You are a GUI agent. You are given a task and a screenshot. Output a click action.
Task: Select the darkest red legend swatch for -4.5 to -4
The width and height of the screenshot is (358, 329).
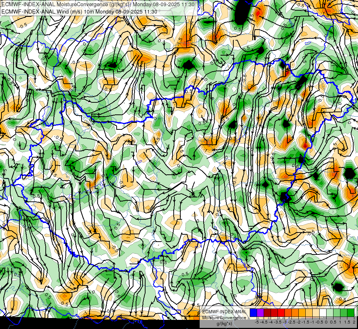[267, 313]
